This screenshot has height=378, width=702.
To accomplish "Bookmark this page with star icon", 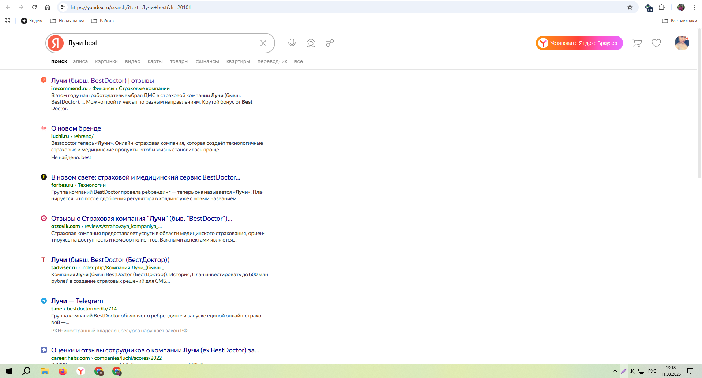I will [x=630, y=7].
